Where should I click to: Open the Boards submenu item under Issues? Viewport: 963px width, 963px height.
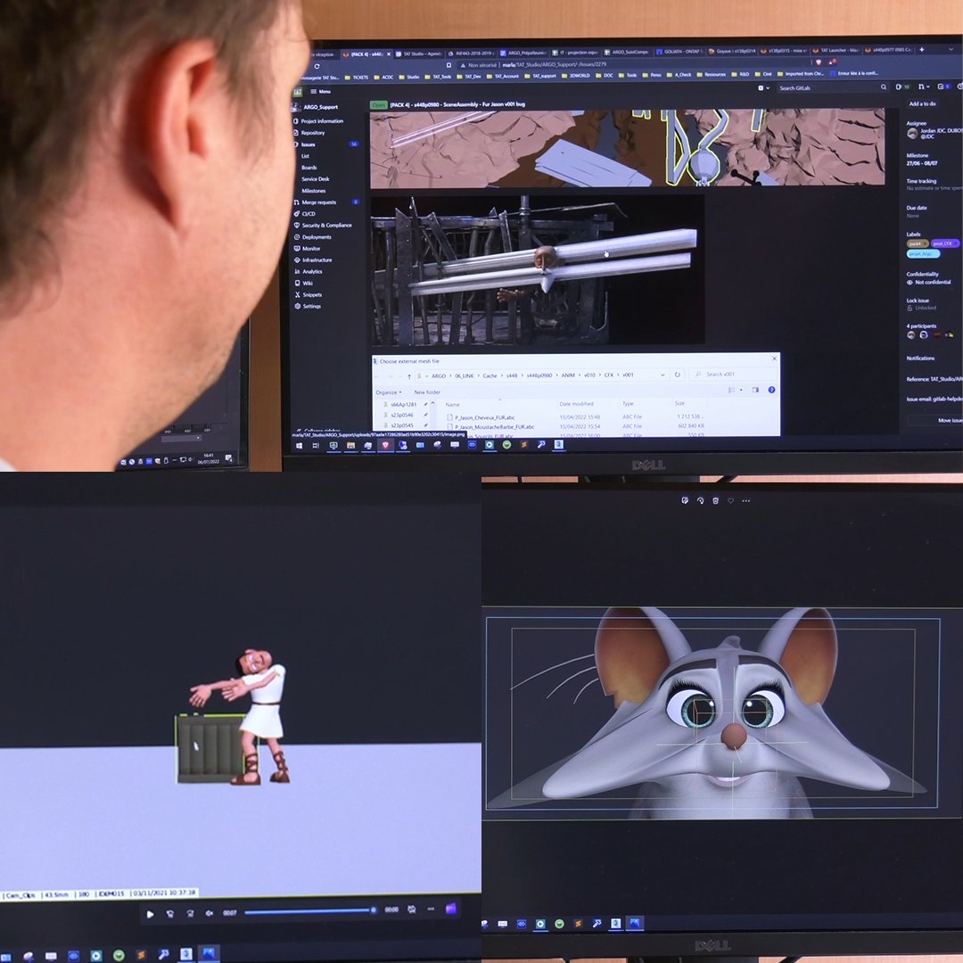click(x=309, y=168)
